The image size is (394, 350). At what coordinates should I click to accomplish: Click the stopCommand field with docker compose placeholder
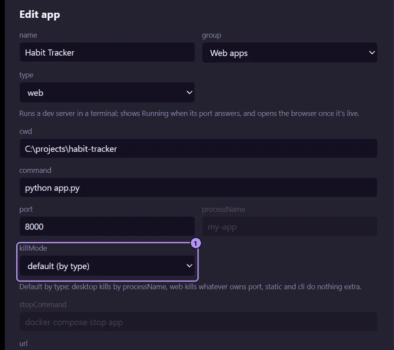(198, 321)
